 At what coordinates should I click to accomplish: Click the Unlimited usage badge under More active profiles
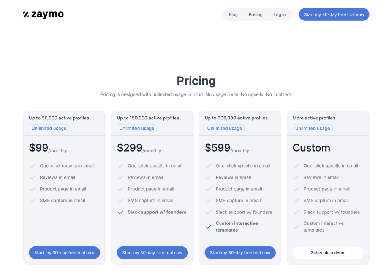[312, 128]
